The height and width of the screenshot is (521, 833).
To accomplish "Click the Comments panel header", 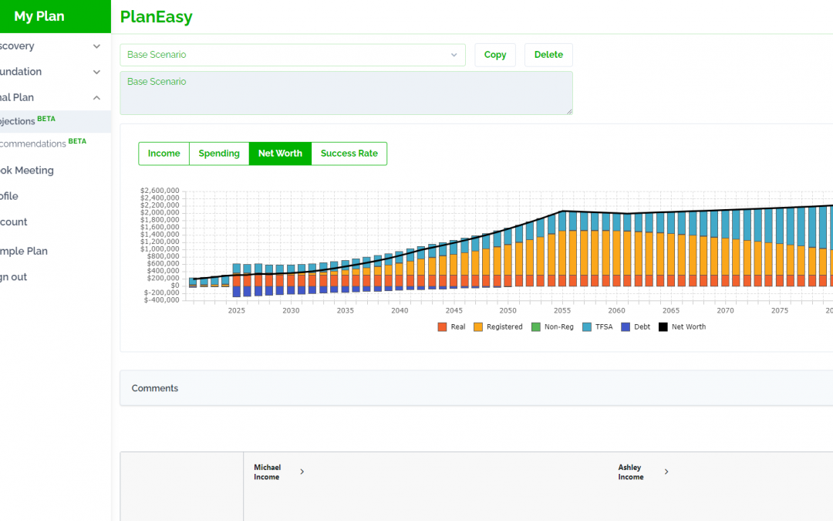I will coord(477,388).
